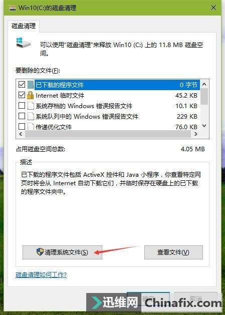Click the padlock icon for Internet 临时文件
The height and width of the screenshot is (315, 225).
(x=30, y=95)
